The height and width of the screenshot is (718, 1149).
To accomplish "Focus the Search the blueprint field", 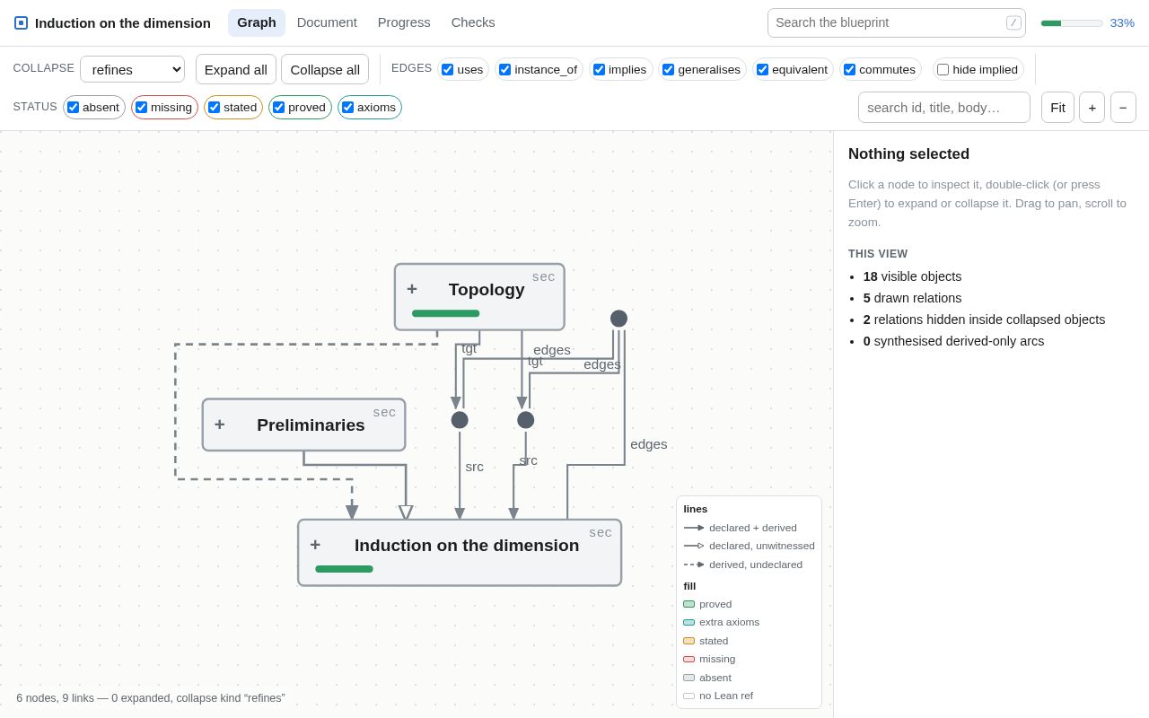I will point(897,23).
